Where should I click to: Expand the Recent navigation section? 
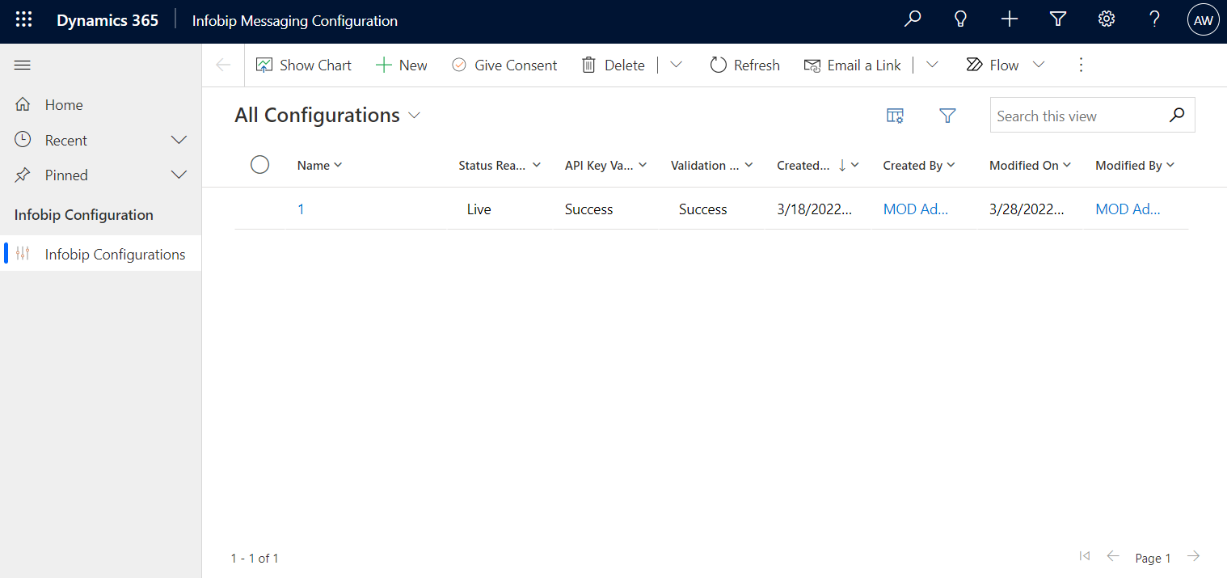click(x=179, y=141)
